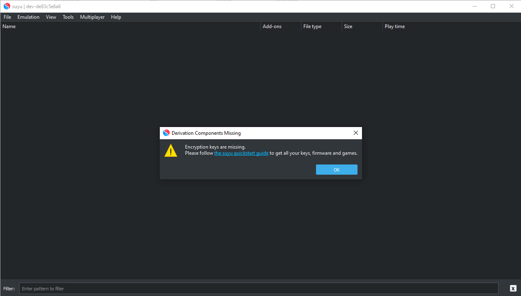
Task: Sort game list by Add-ons column
Action: pos(281,26)
